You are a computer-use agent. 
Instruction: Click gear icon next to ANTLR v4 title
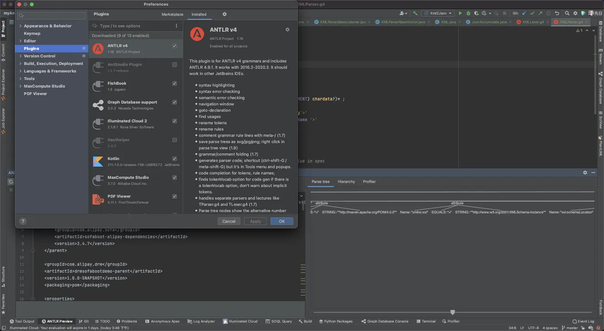click(287, 30)
